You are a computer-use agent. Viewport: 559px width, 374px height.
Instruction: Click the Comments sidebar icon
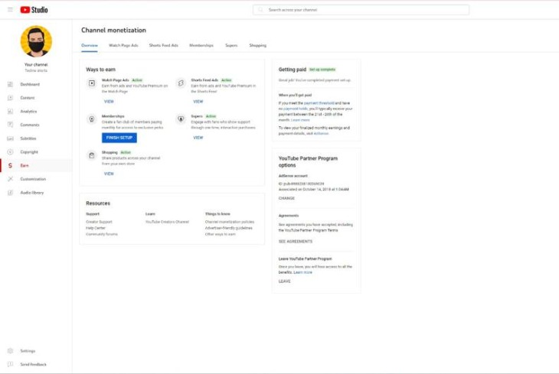coord(11,125)
